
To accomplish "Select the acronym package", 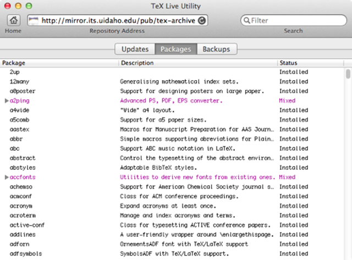I will point(21,206).
